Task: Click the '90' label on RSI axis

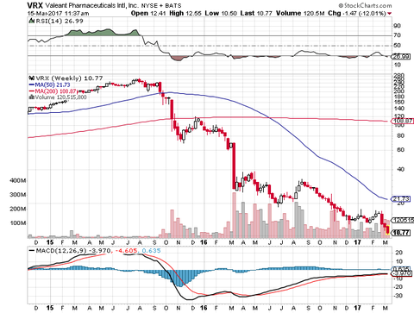Action: (398, 26)
